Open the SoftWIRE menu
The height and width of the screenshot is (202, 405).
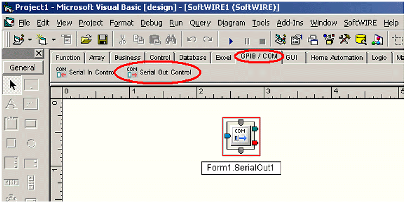(x=360, y=23)
